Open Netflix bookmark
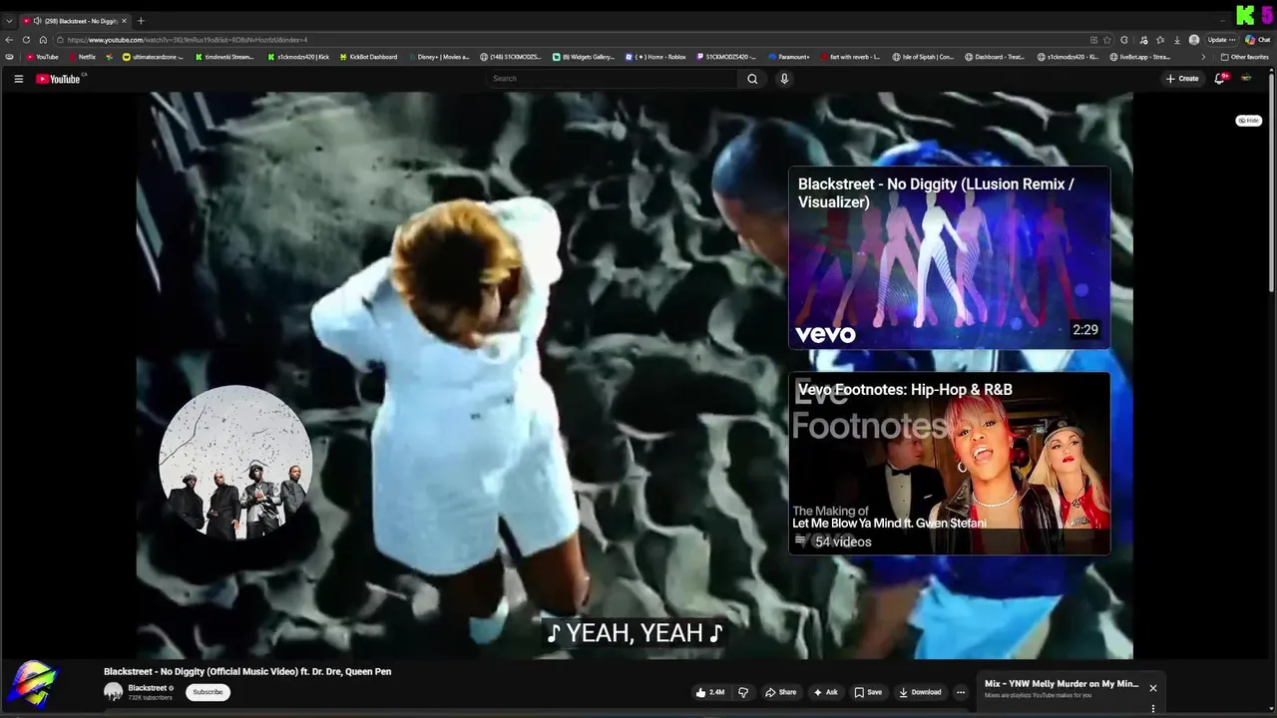 pos(82,57)
